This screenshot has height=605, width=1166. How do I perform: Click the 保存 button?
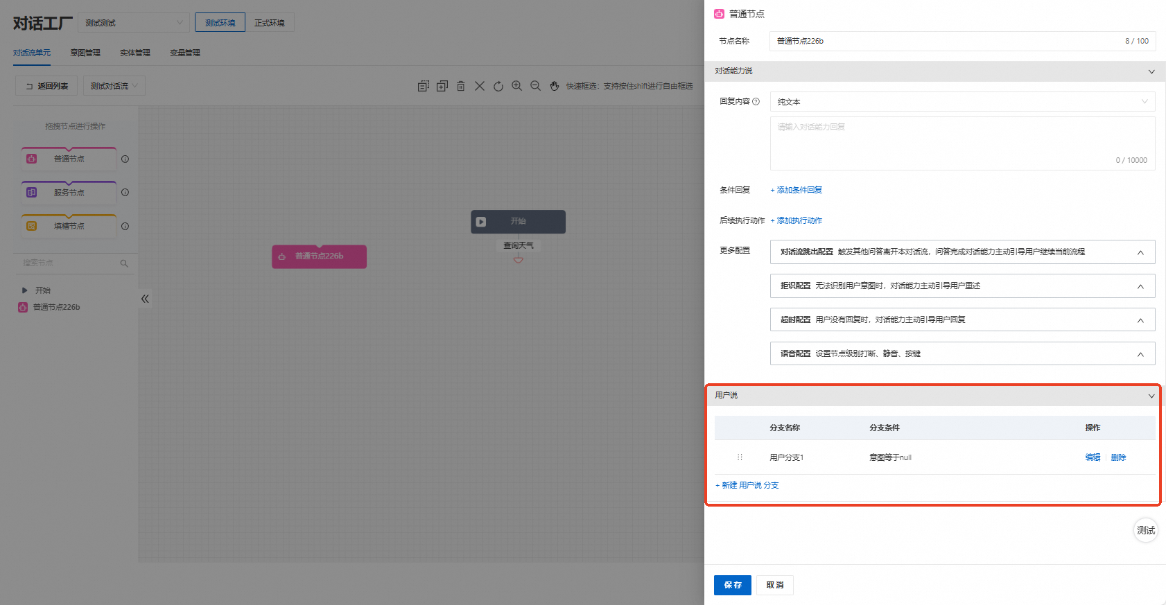click(733, 585)
